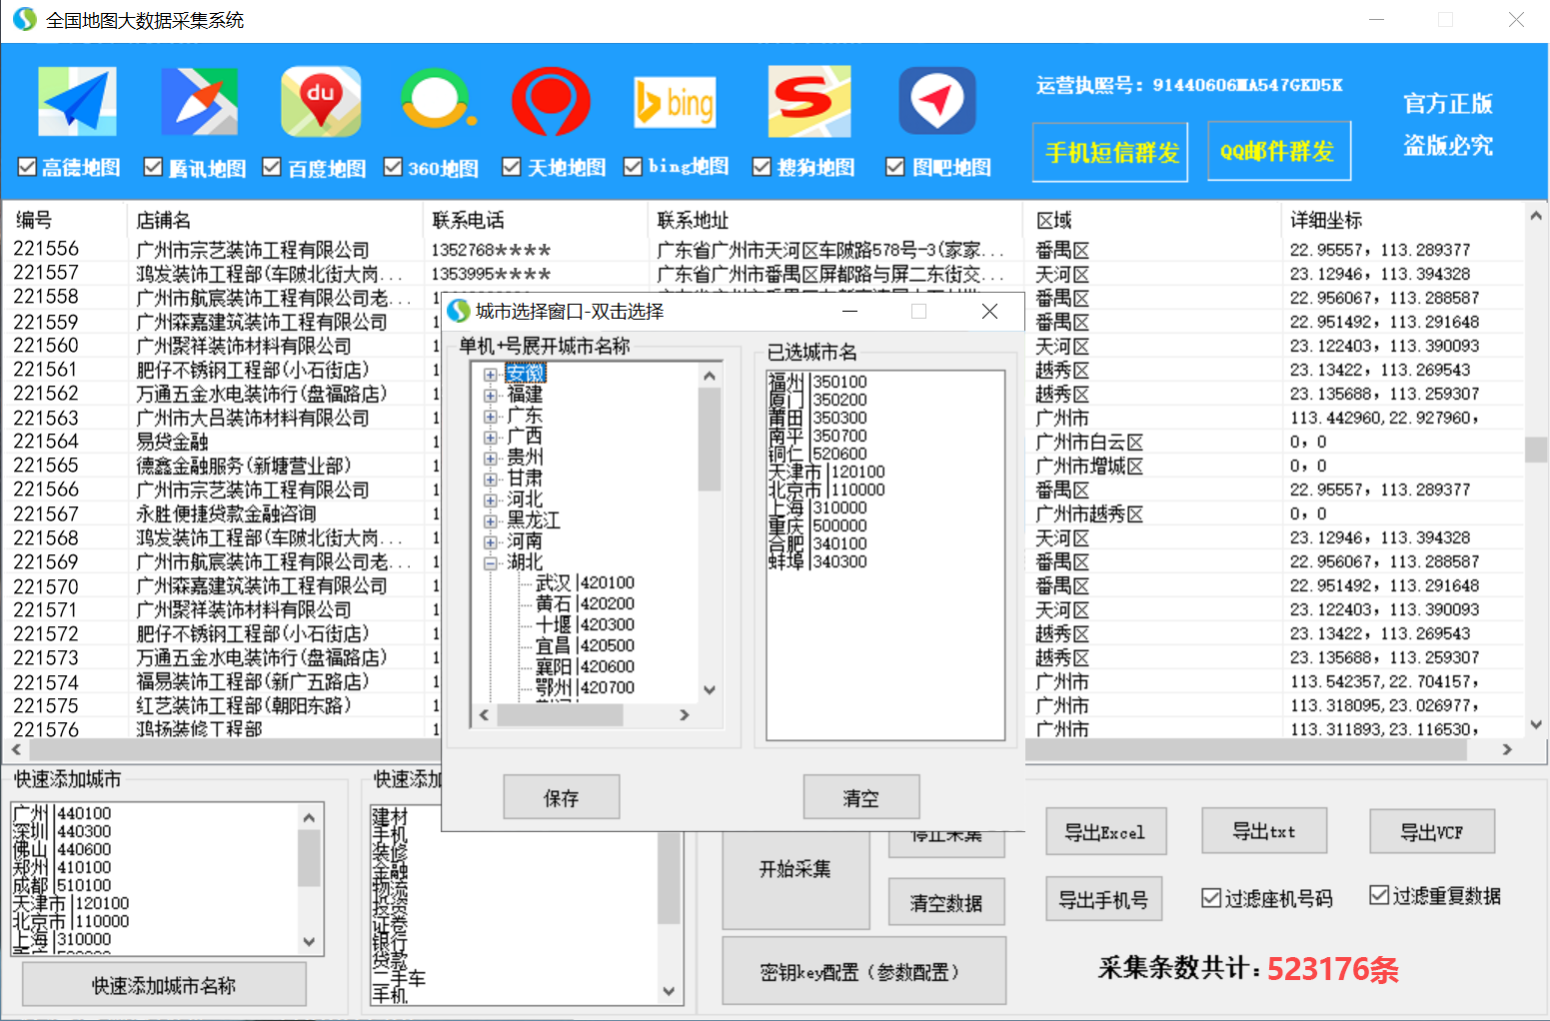Click the 导出Excel button

(x=1105, y=832)
